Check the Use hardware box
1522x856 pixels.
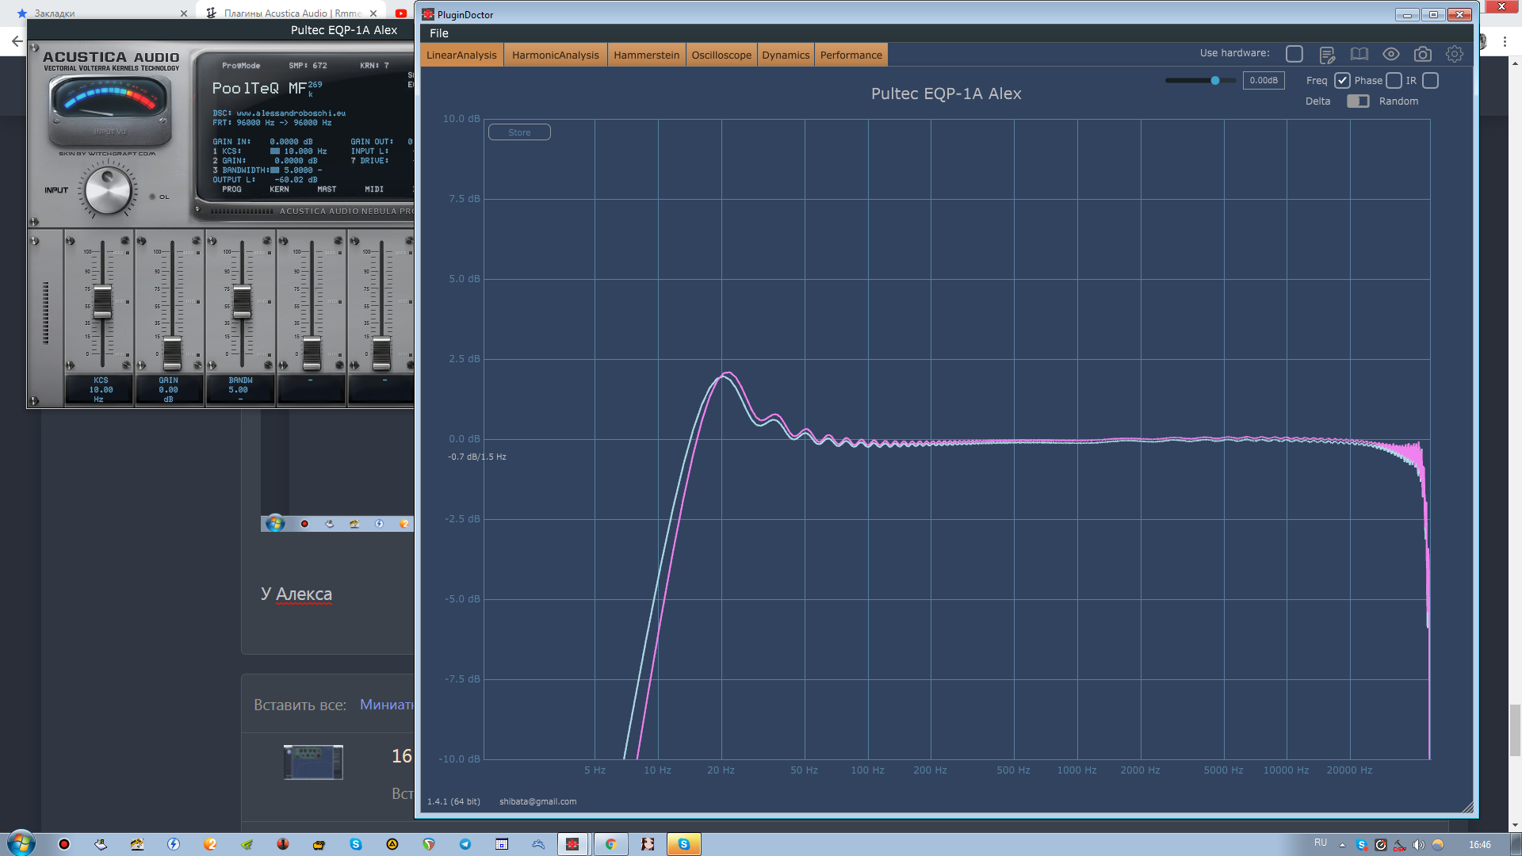(x=1294, y=54)
